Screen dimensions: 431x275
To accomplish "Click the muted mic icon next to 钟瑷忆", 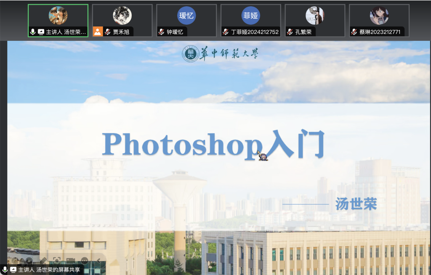I will 161,32.
